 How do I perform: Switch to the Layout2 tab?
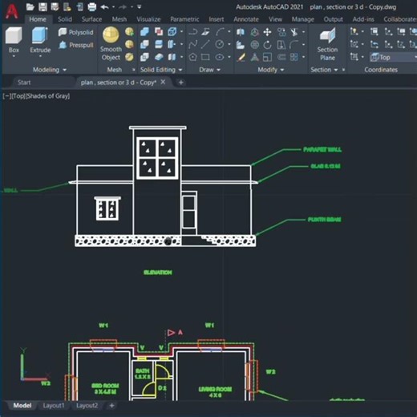tap(87, 406)
